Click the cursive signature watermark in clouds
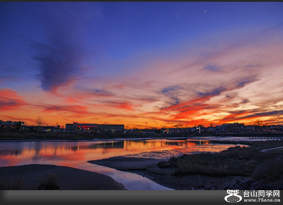This screenshot has height=205, width=283. 252,59
